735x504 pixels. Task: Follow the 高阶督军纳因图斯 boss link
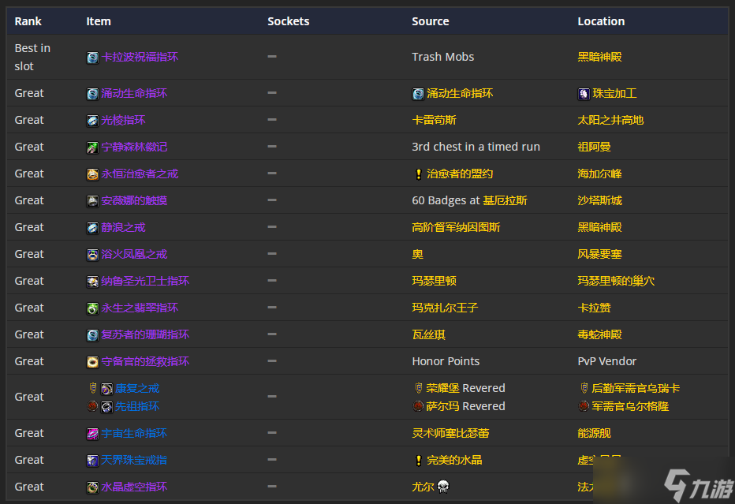click(x=456, y=228)
